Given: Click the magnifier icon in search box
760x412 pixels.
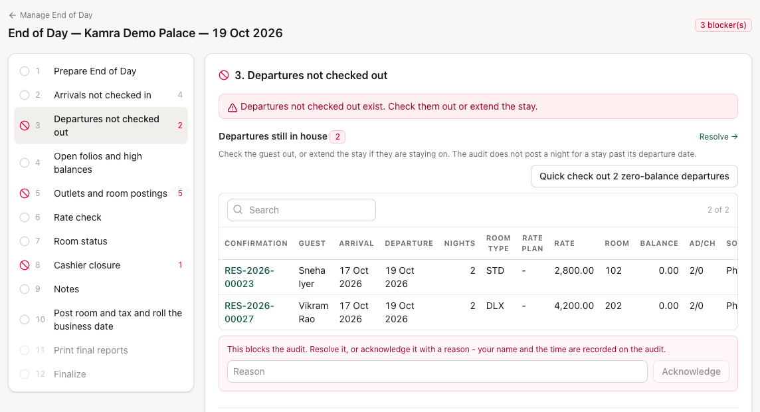Looking at the screenshot, I should [238, 209].
